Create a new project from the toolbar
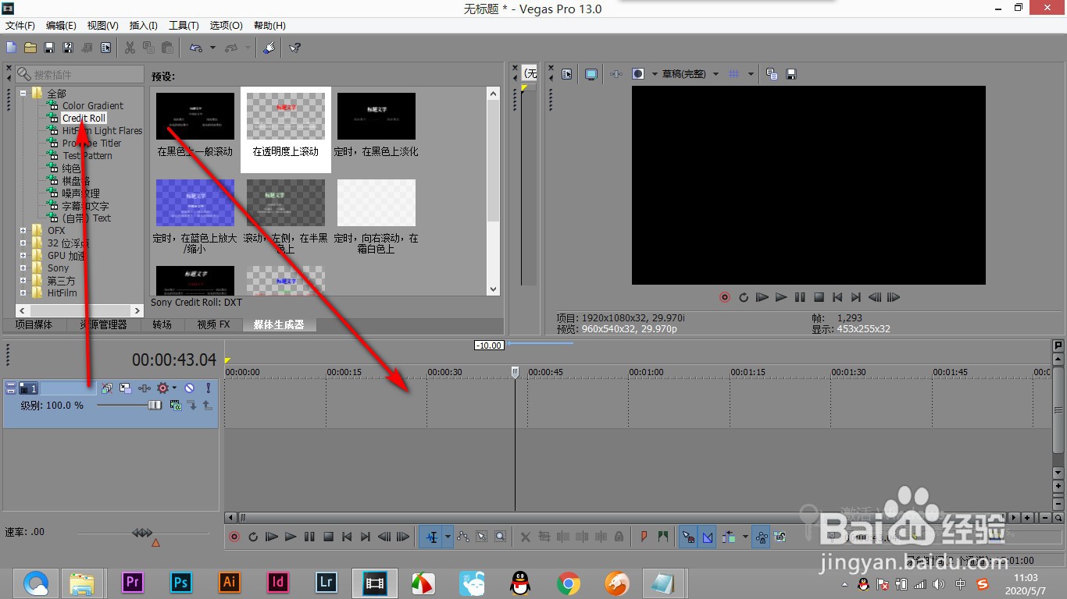The height and width of the screenshot is (599, 1067). pos(11,48)
